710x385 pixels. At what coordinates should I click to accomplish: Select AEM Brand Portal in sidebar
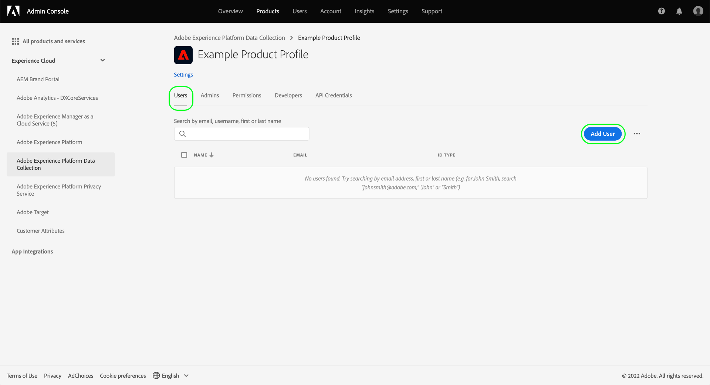38,79
